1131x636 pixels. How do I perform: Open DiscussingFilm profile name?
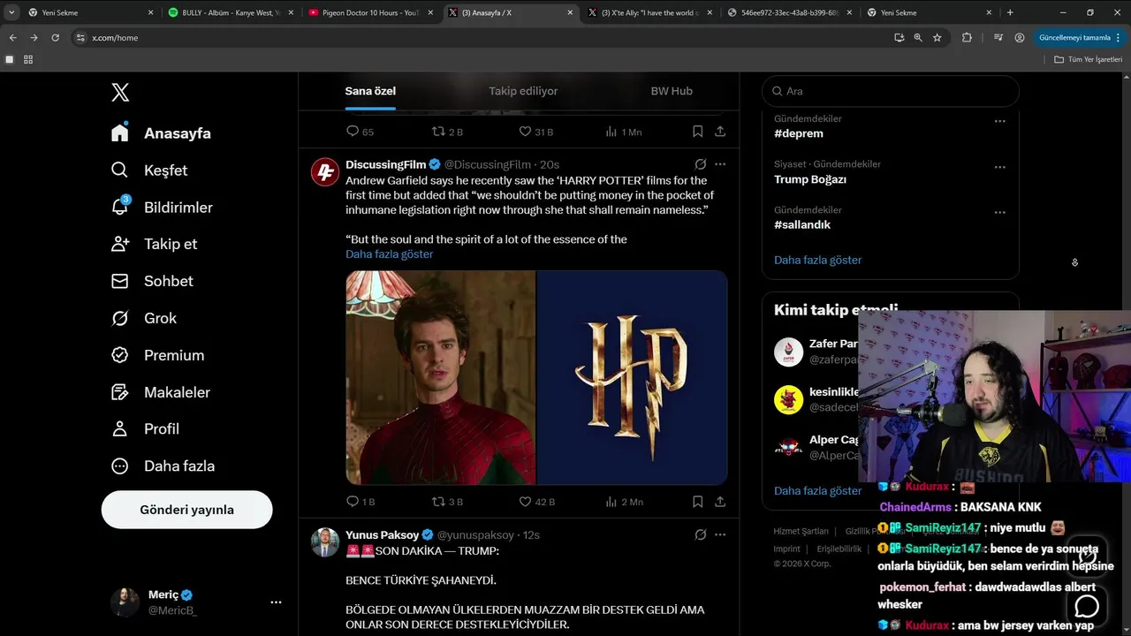pos(386,164)
